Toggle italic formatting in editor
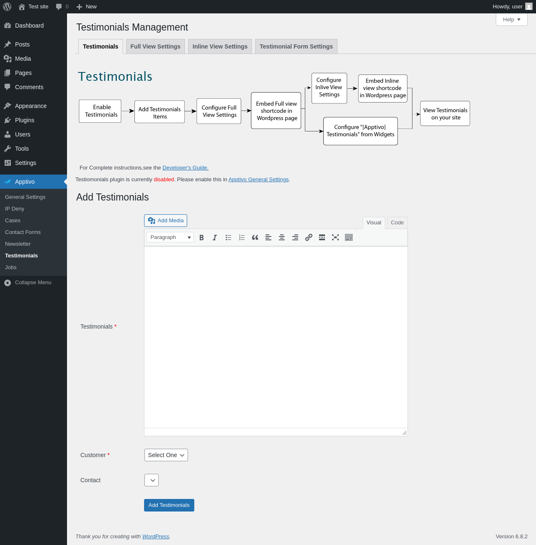536x545 pixels. tap(215, 237)
